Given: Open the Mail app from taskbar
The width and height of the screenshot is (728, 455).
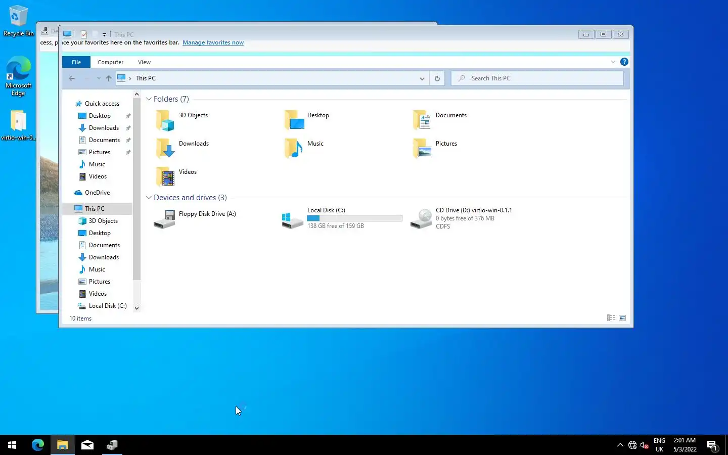Looking at the screenshot, I should pos(87,445).
